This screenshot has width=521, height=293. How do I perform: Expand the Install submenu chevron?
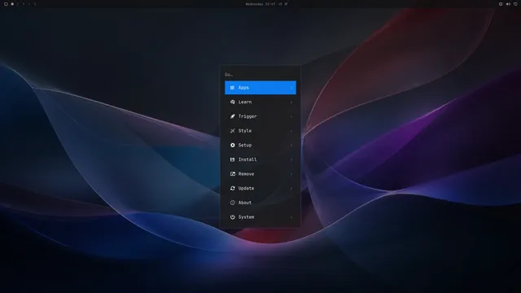pos(291,160)
